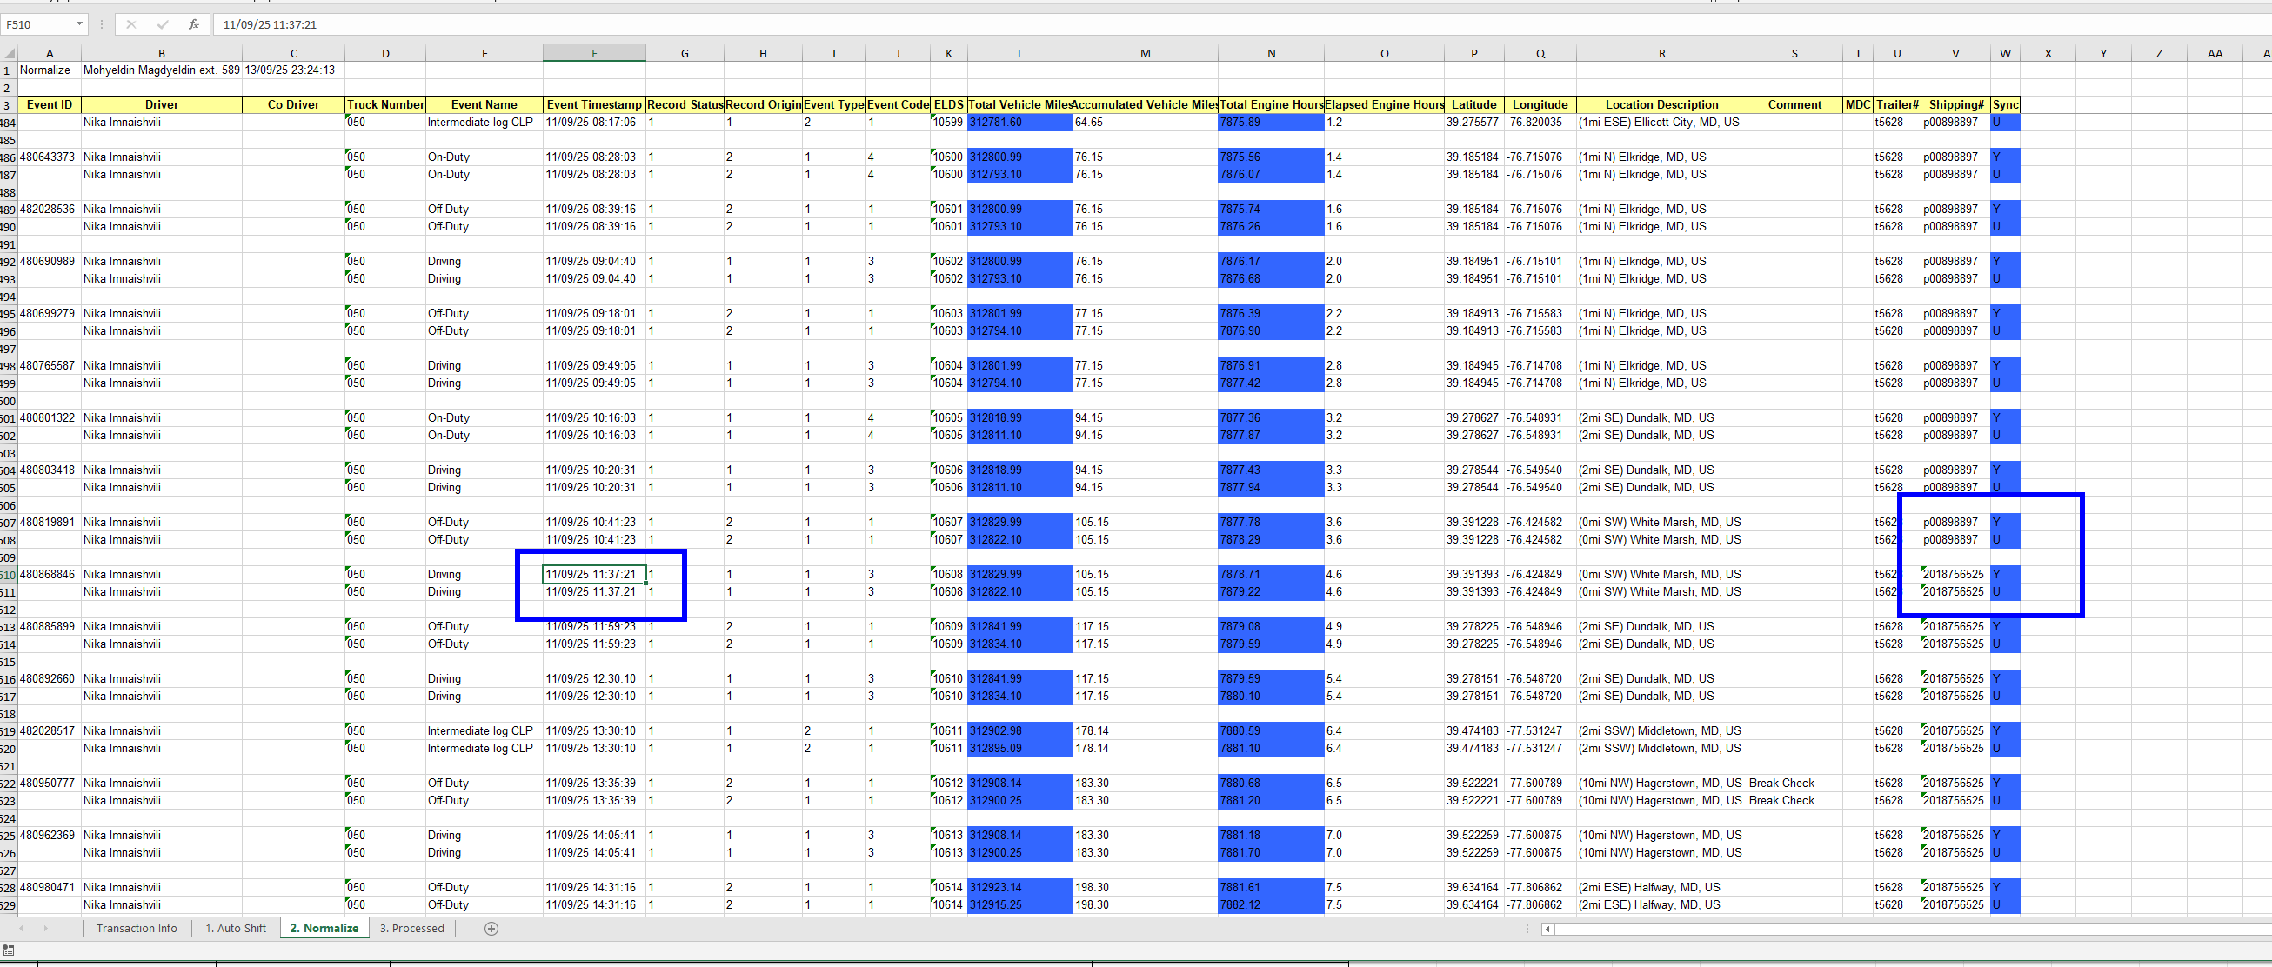Click the Insert Function fx icon
The image size is (2272, 967).
click(x=193, y=24)
